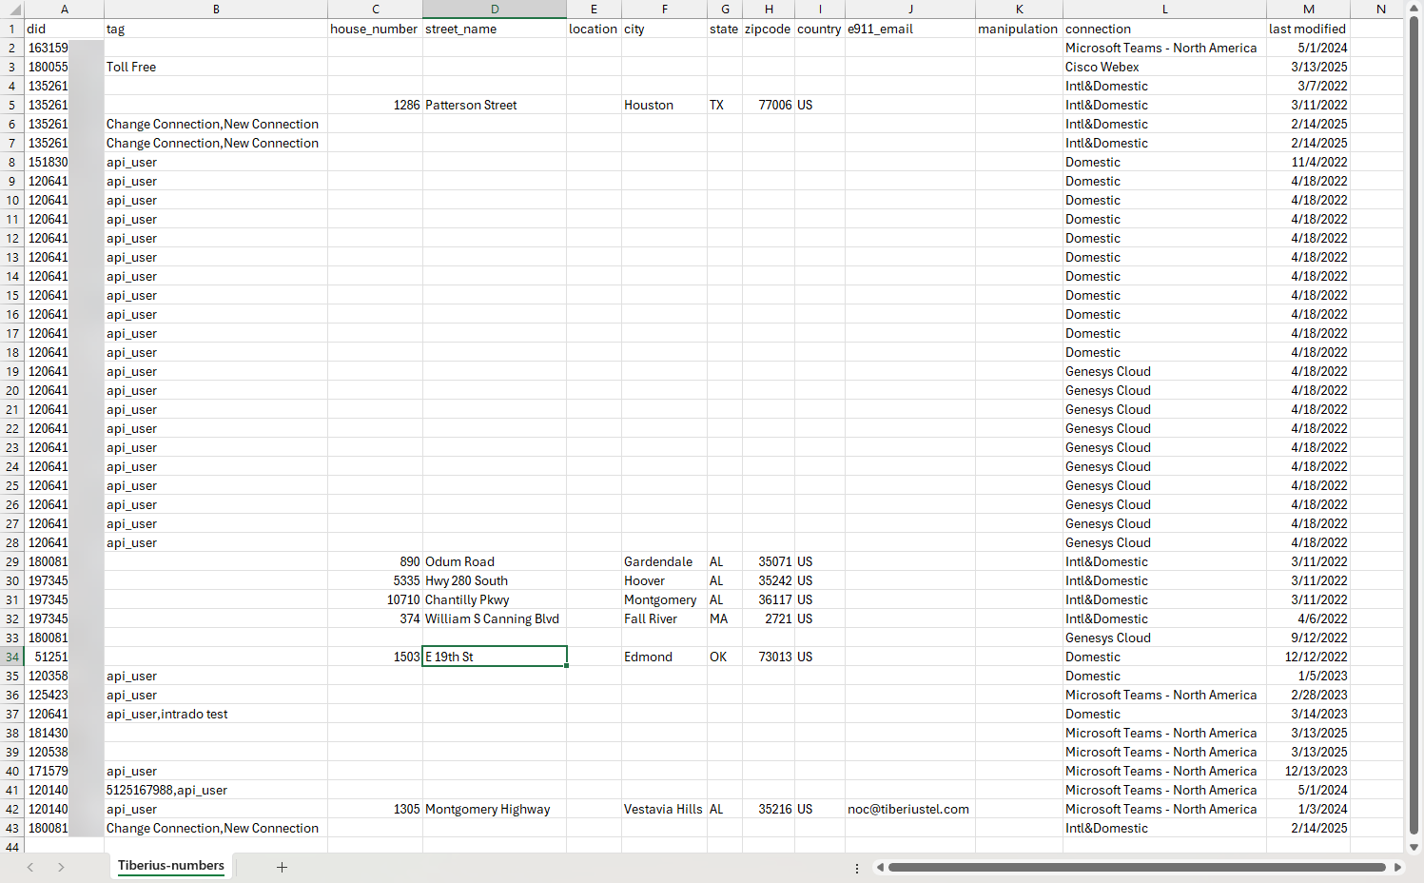Select the state 'OK' cell
Image resolution: width=1424 pixels, height=883 pixels.
click(725, 657)
